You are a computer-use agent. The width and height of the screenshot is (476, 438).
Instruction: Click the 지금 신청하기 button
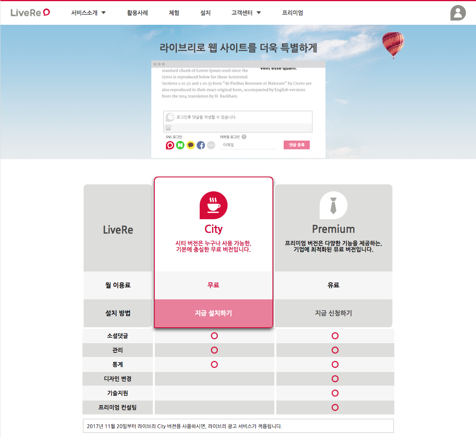334,313
